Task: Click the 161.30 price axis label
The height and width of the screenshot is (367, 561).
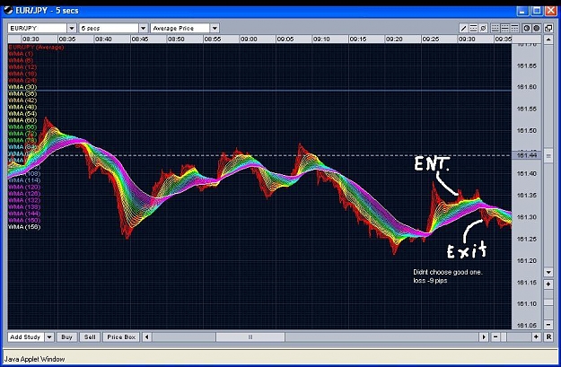Action: tap(527, 217)
